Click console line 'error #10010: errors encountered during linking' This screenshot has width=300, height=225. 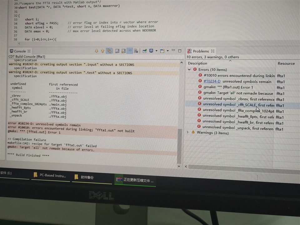71,129
